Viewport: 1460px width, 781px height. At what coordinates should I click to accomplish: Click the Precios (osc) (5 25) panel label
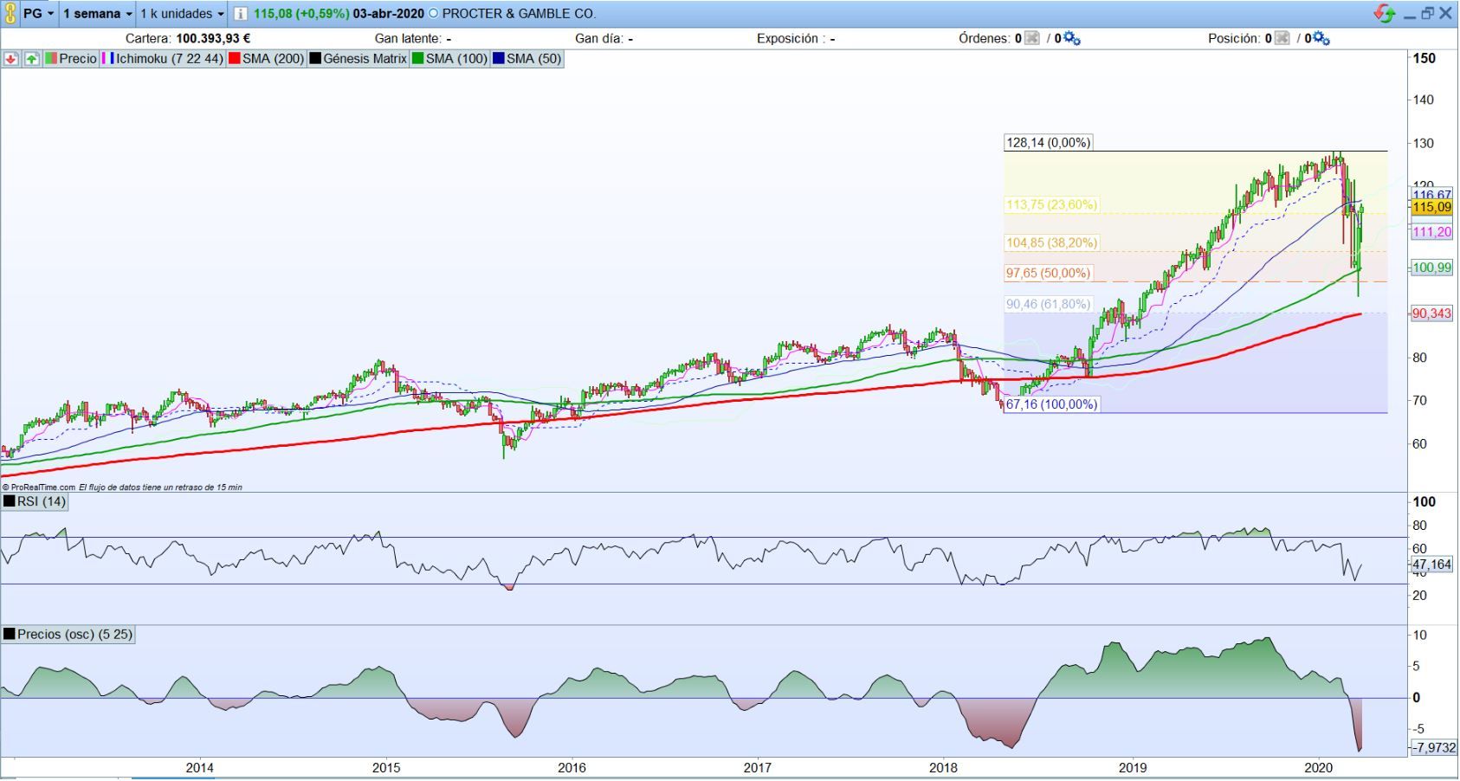tap(68, 634)
